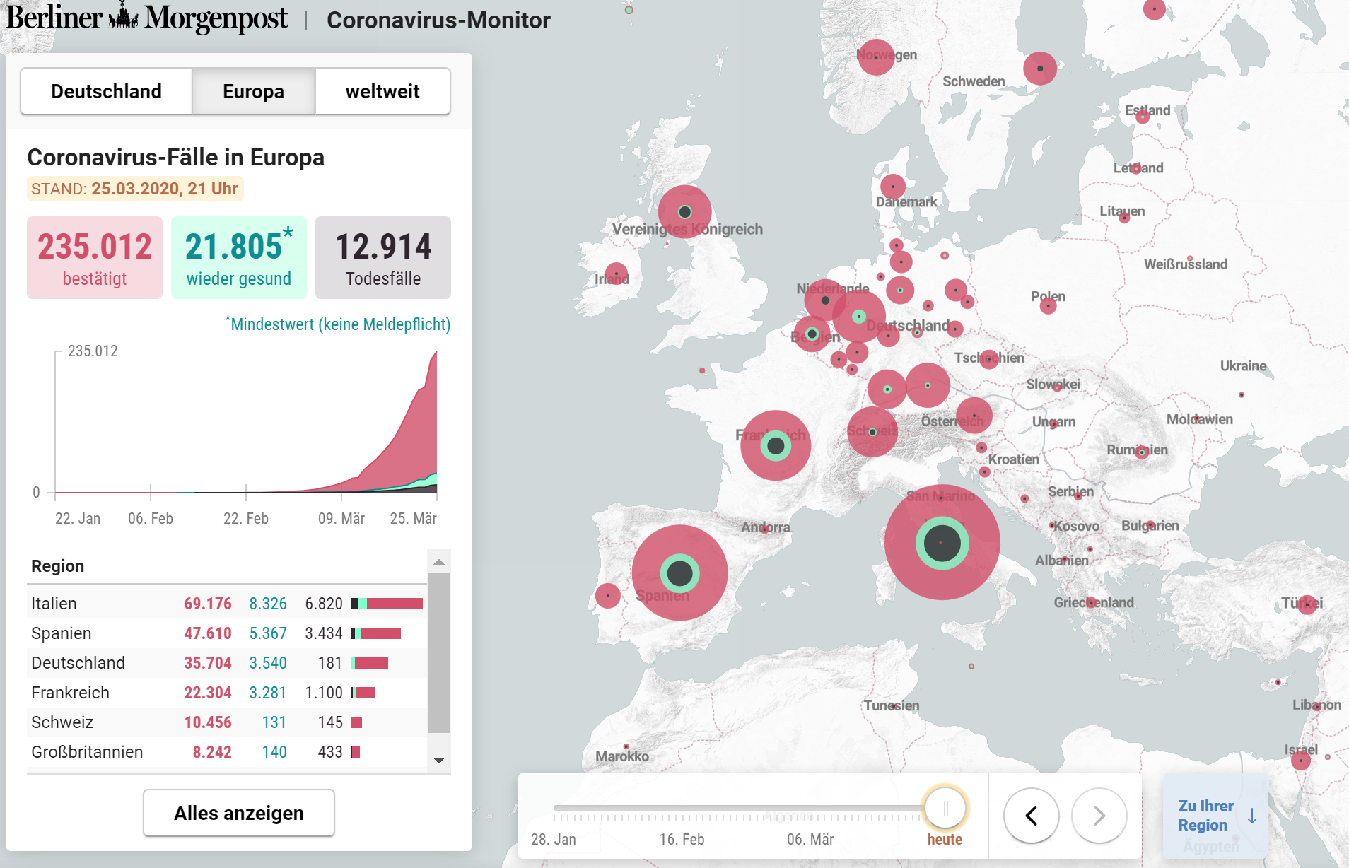The width and height of the screenshot is (1349, 868).
Task: Click the down arrow beside Zu Ihrer Region
Action: 1252,816
